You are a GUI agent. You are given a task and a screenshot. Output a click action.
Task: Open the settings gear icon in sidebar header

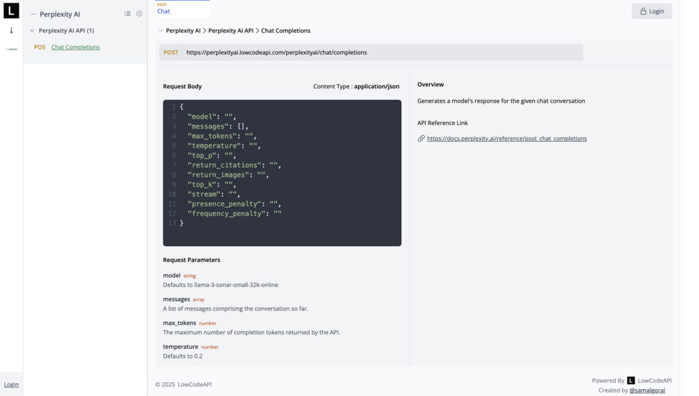click(139, 14)
